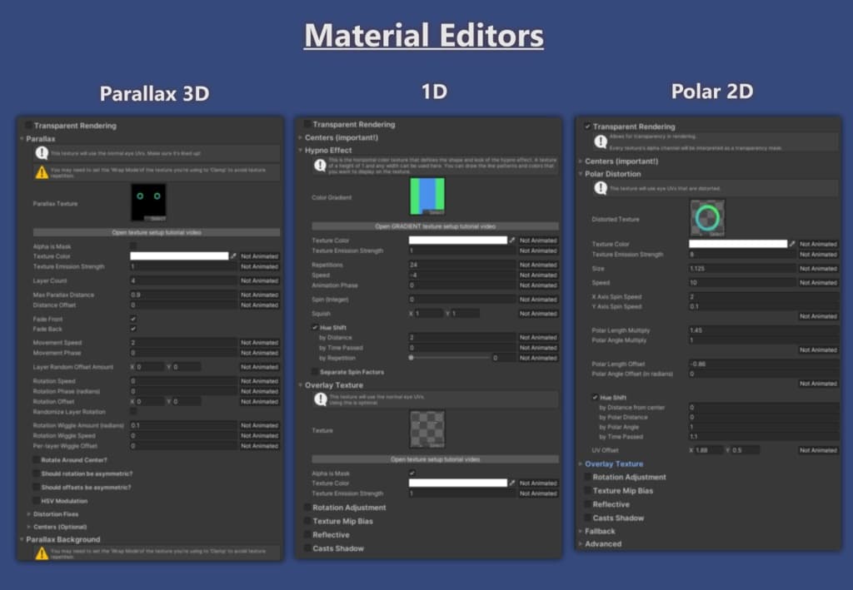
Task: Click the Repetitions value field
Action: [462, 265]
